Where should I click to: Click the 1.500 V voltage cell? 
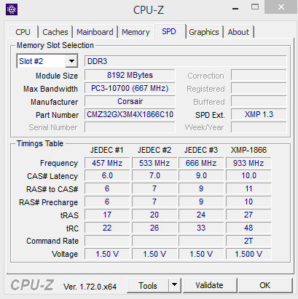(x=248, y=254)
